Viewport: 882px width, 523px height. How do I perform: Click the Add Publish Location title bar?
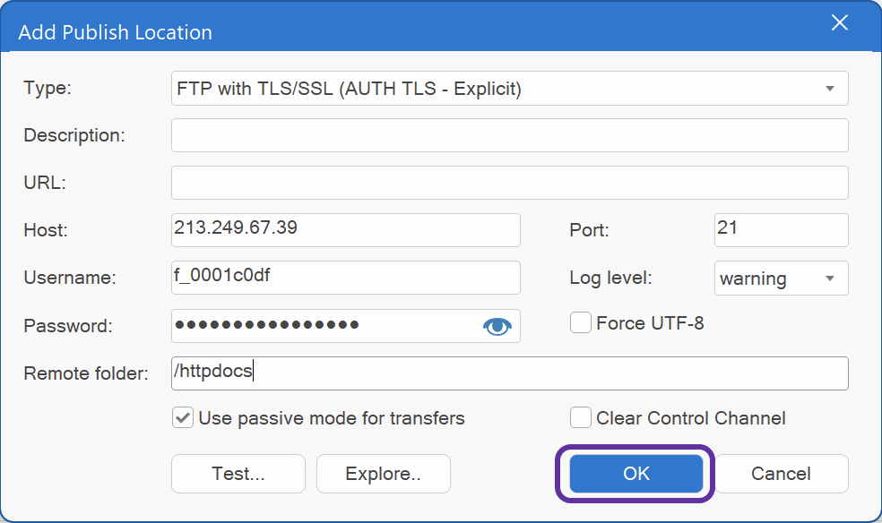pyautogui.click(x=359, y=32)
